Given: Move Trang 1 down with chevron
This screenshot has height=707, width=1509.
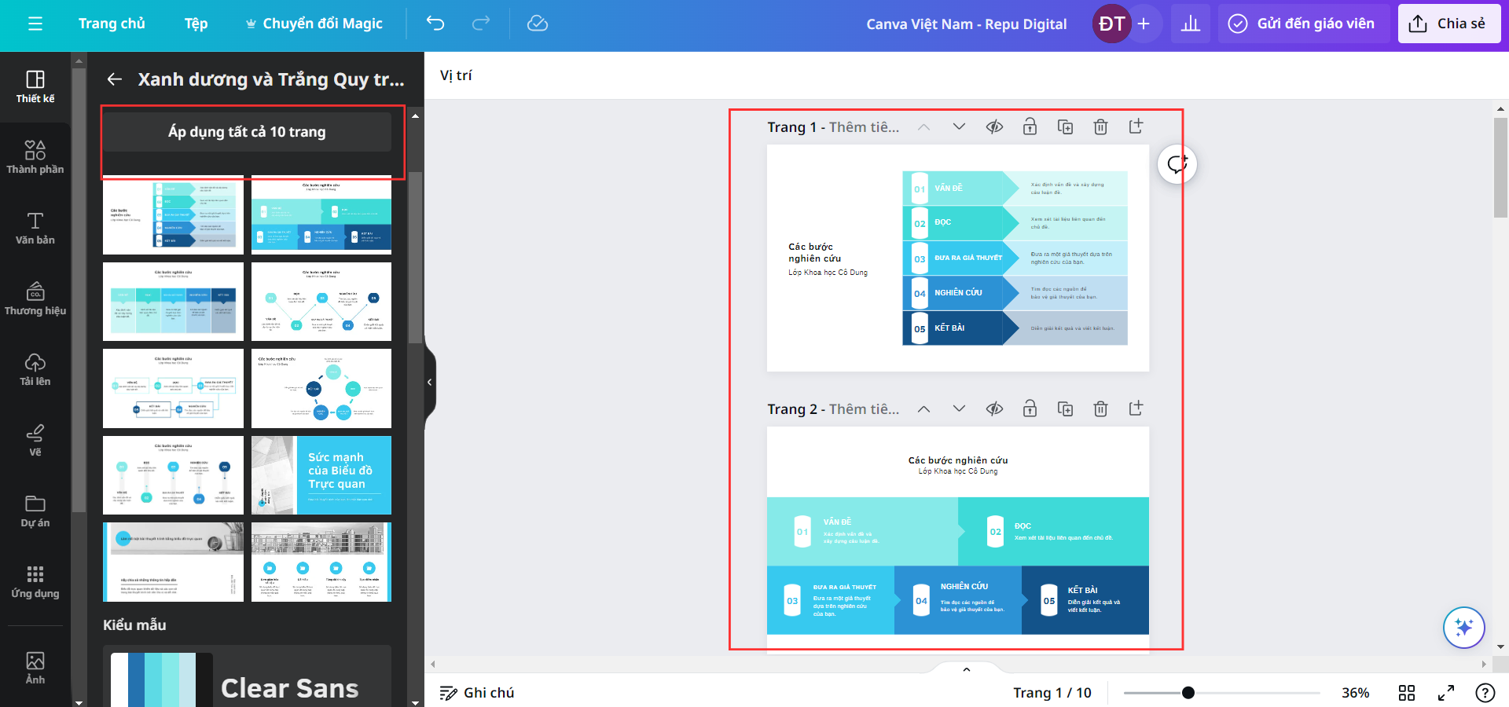Looking at the screenshot, I should click(959, 126).
